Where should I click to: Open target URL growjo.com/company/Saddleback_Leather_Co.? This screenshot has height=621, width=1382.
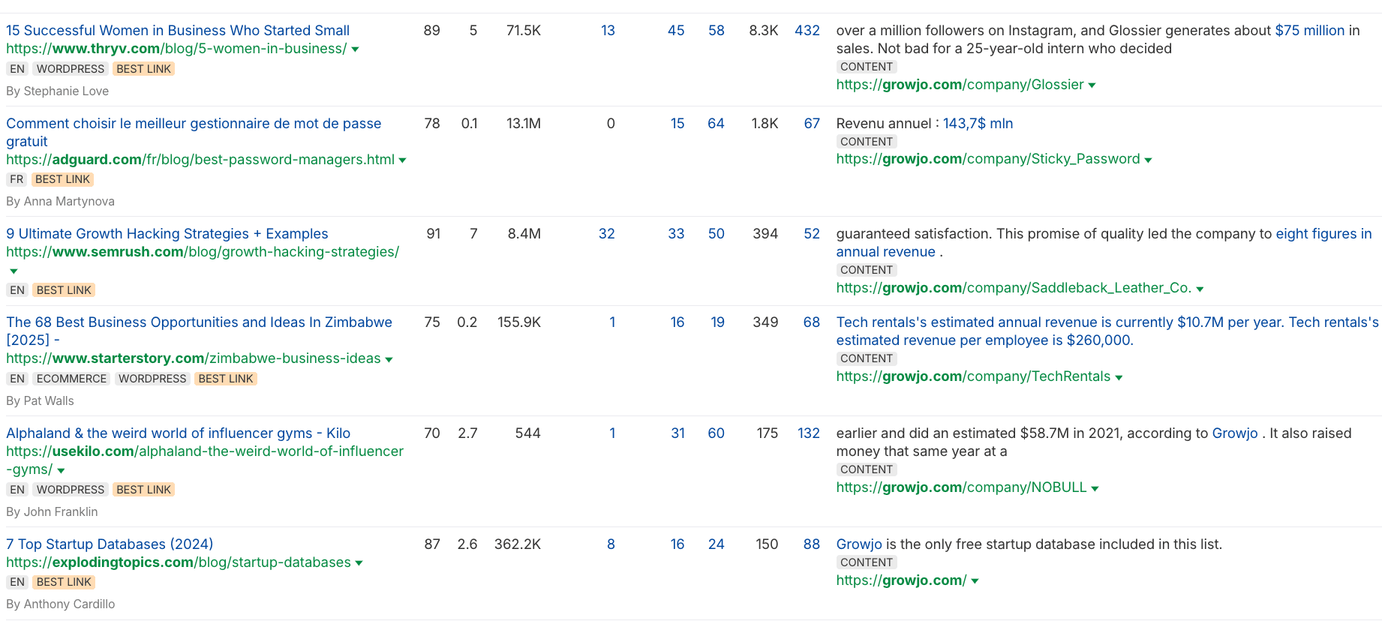coord(1014,288)
